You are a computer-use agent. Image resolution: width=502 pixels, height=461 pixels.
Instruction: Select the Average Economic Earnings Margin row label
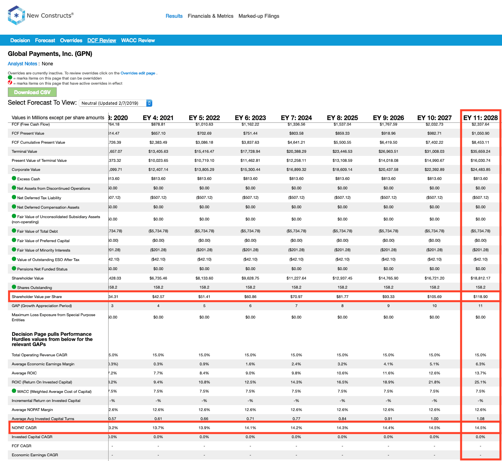click(x=43, y=364)
